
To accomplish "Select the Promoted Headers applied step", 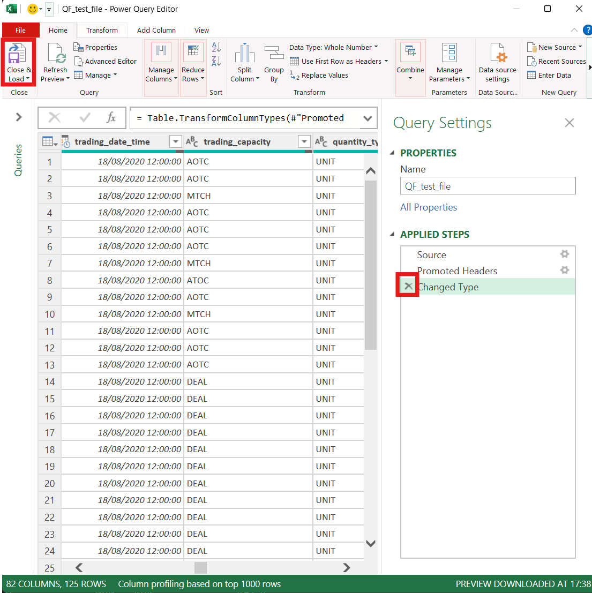I will 488,271.
